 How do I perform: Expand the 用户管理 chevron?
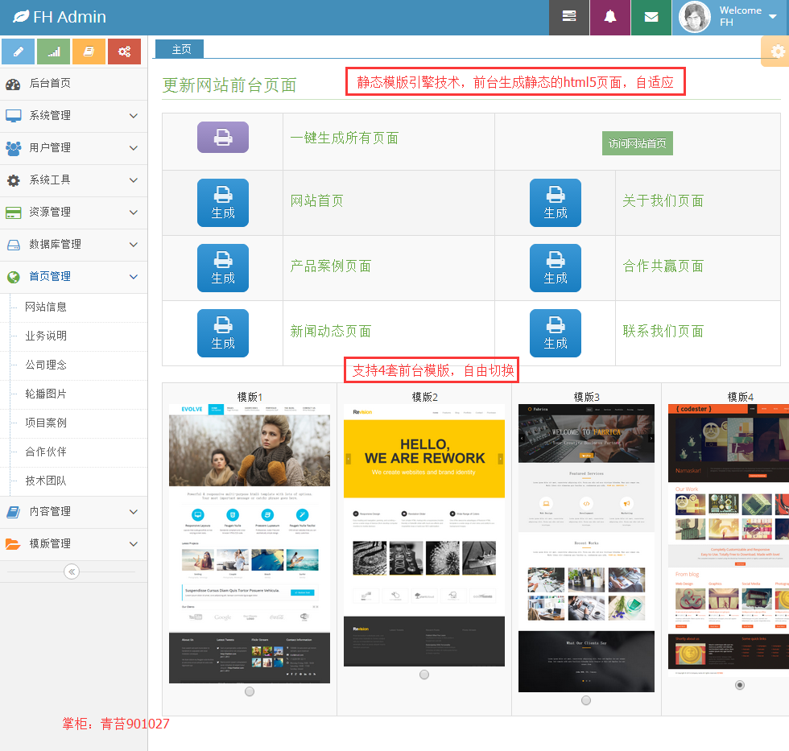click(134, 148)
